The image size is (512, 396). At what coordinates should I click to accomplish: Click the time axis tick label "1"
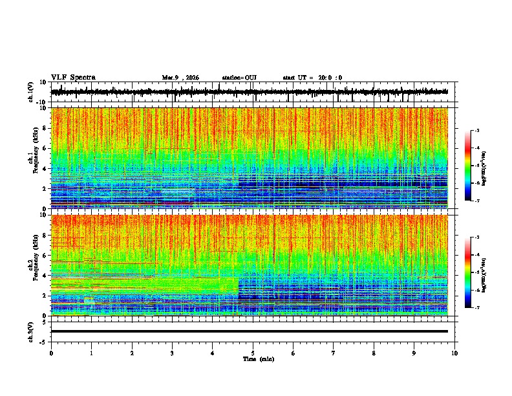[92, 353]
